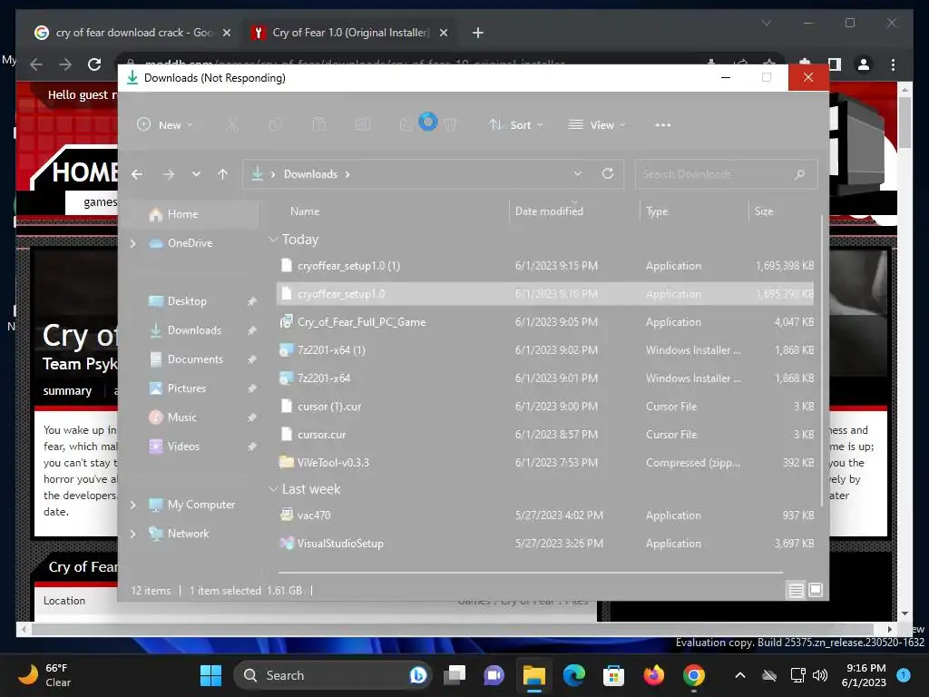This screenshot has height=697, width=929.
Task: Refresh the Downloads folder
Action: click(x=608, y=173)
